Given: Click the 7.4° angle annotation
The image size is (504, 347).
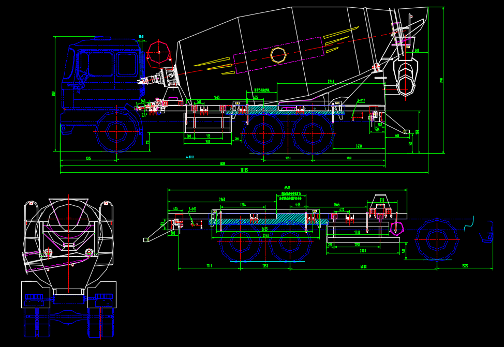Looking at the screenshot, I should (144, 115).
